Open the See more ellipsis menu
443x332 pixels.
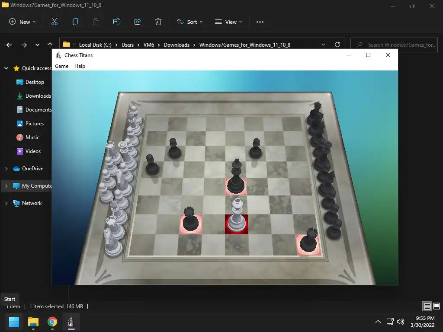260,22
